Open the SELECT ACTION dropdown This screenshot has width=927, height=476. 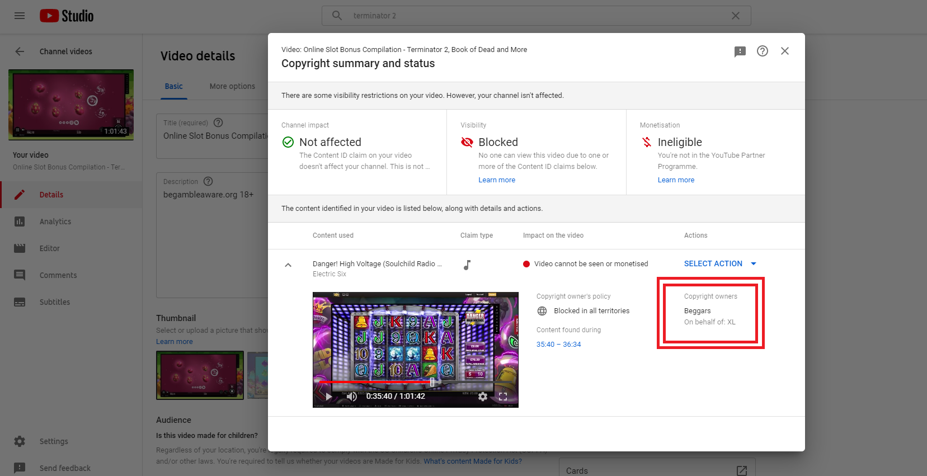(x=720, y=263)
